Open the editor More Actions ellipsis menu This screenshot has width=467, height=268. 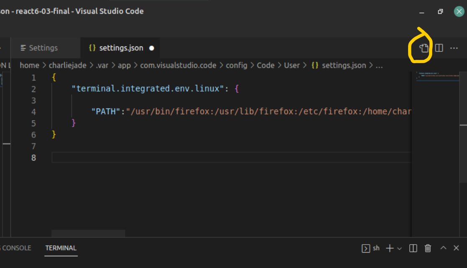[x=454, y=48]
